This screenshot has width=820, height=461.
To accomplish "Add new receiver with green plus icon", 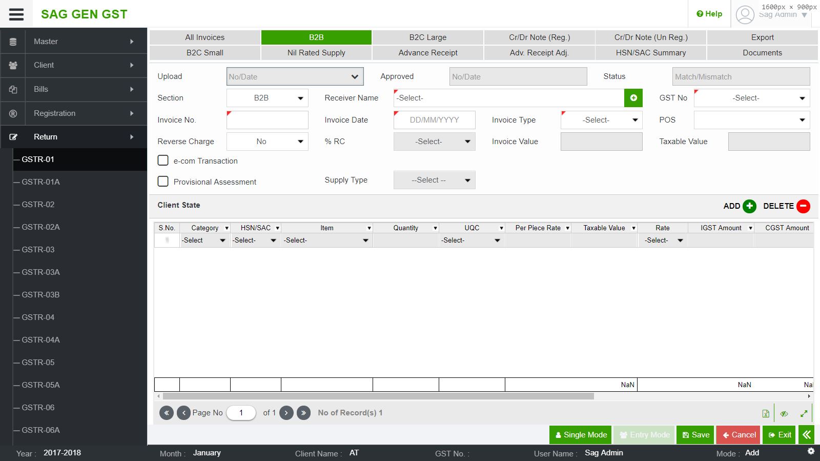I will 633,98.
